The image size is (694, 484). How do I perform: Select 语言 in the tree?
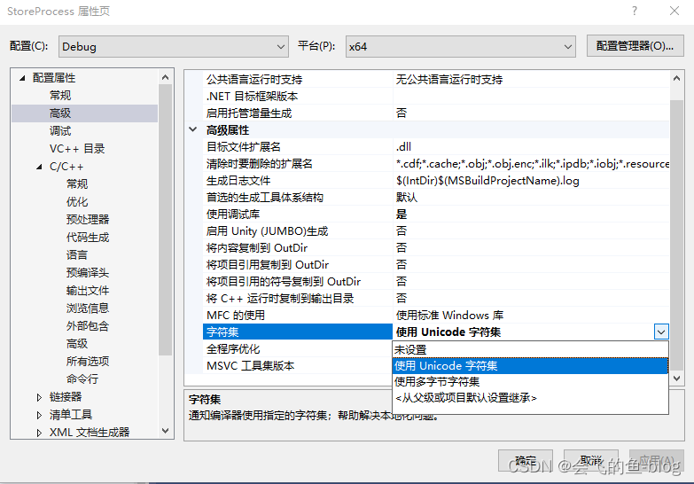(x=77, y=255)
